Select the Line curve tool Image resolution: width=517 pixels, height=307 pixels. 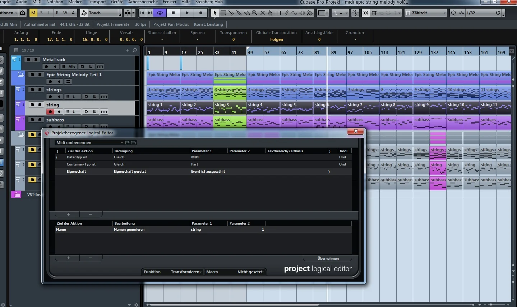click(294, 13)
